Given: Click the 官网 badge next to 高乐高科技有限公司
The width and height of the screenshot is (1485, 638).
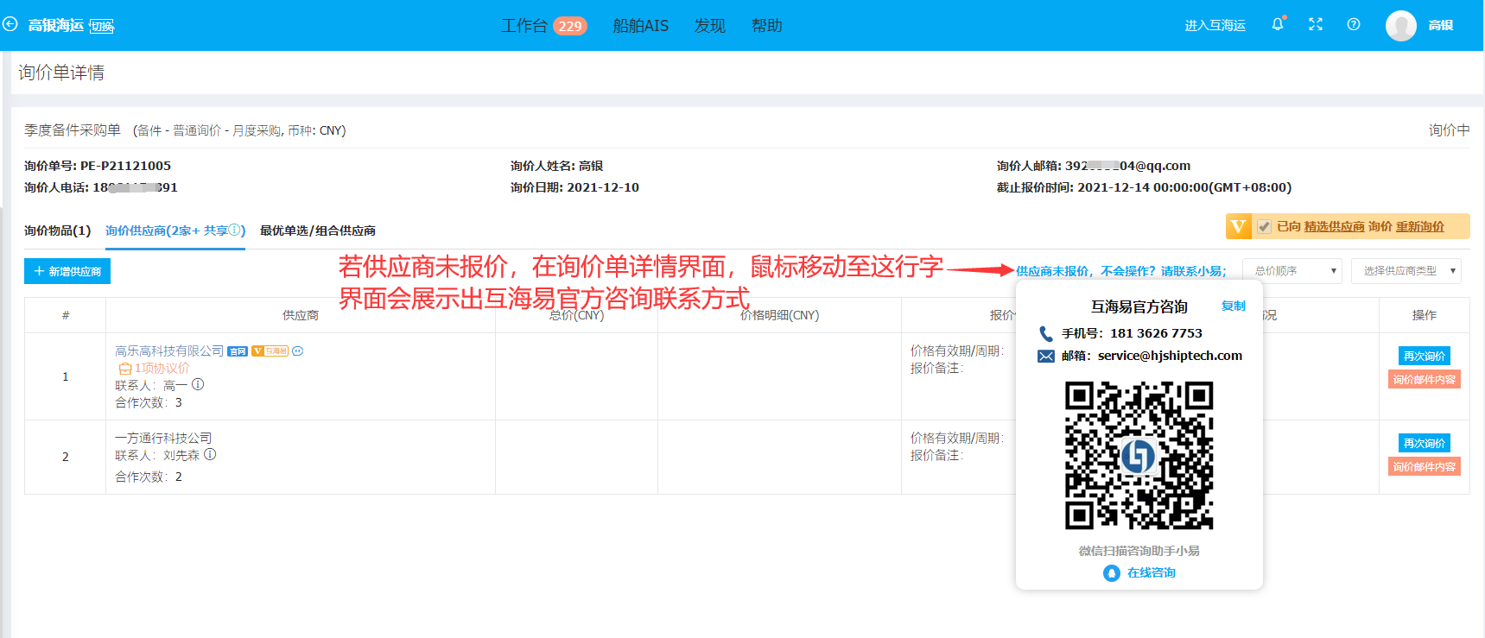Looking at the screenshot, I should coord(238,351).
